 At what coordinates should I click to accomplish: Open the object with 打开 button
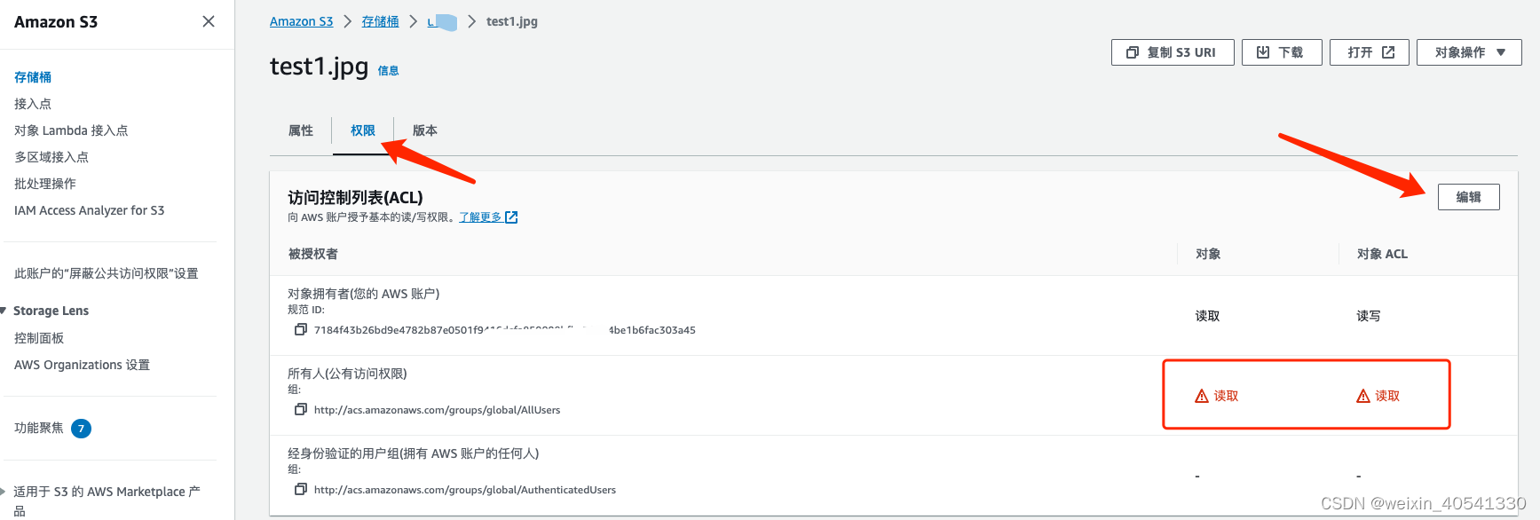(x=1369, y=52)
